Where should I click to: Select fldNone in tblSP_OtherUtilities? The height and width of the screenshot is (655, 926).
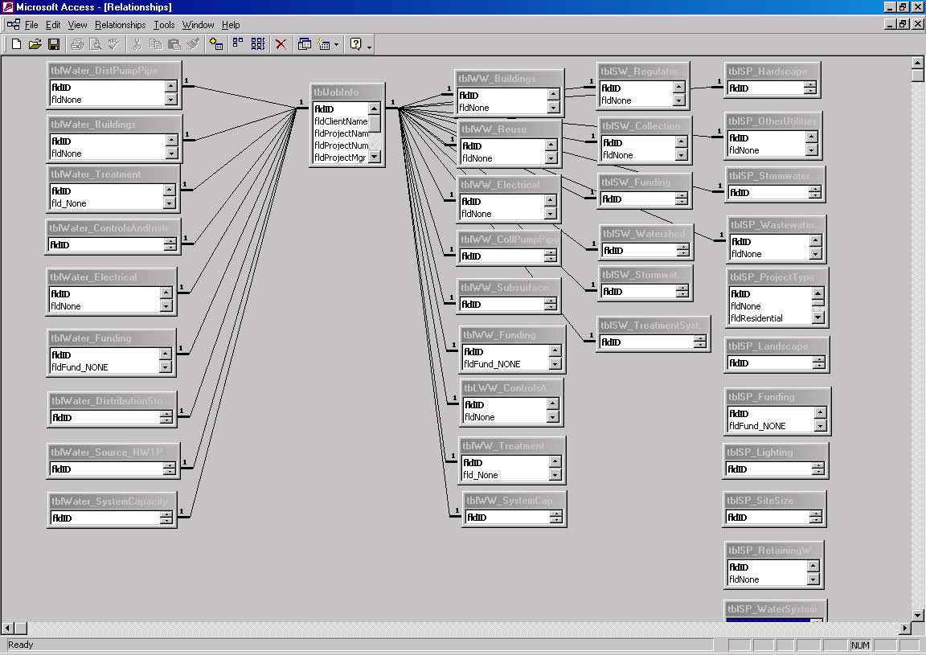767,150
